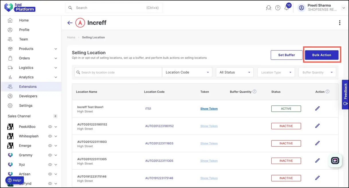Open the Buffer Quantity filter dropdown
This screenshot has width=349, height=188.
pyautogui.click(x=317, y=72)
